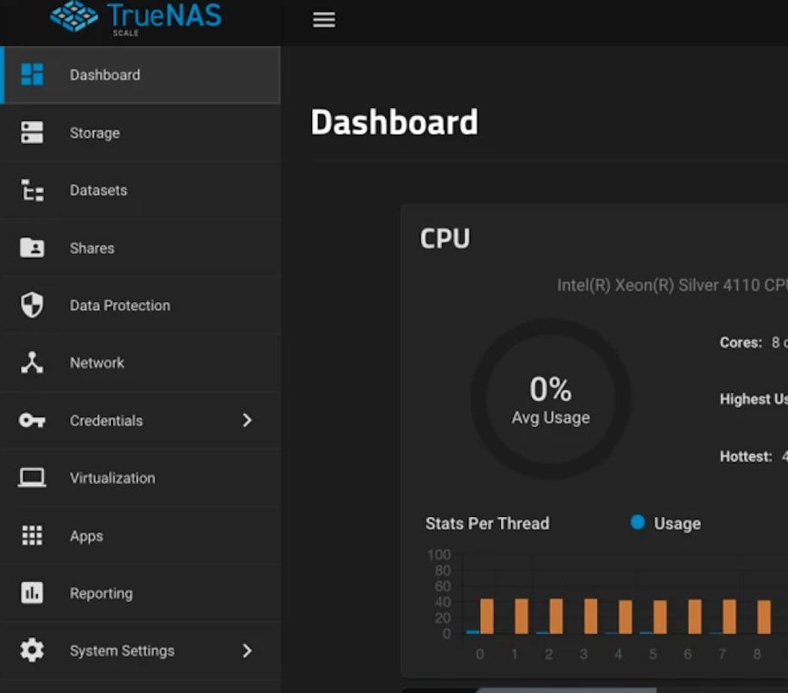Screen dimensions: 788x693
Task: Open the Network menu label
Action: [97, 363]
